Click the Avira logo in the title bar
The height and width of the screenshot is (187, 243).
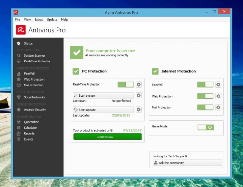pos(16,12)
